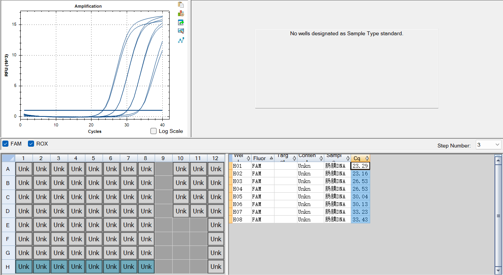503x275 pixels.
Task: Select well G6 in the plate
Action: [111, 253]
